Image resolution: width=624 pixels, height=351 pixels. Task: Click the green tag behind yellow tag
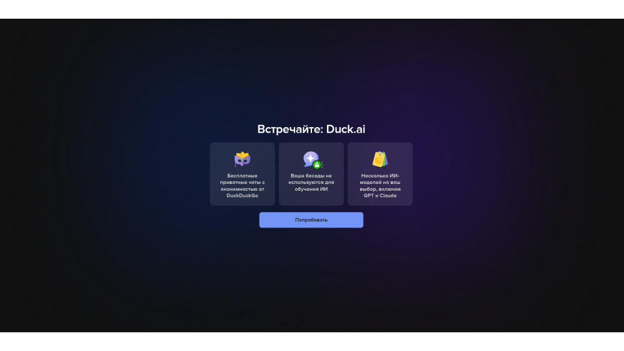tap(384, 157)
